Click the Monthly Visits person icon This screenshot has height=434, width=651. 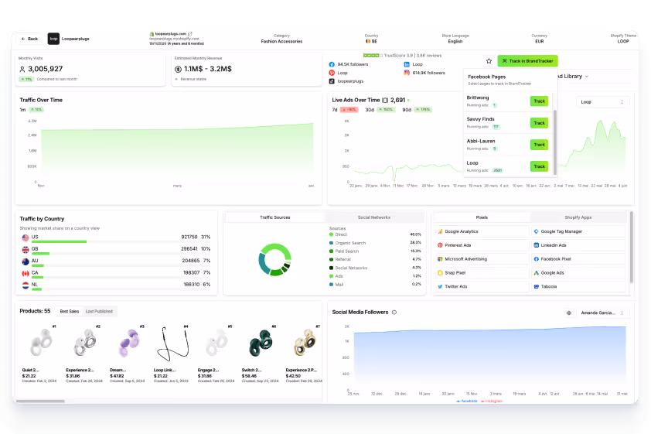click(x=22, y=69)
